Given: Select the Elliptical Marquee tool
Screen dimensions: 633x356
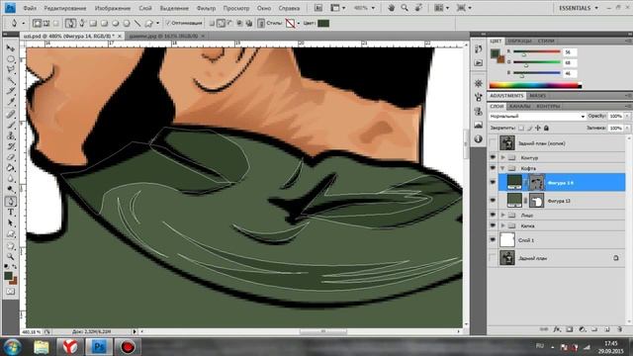Looking at the screenshot, I should 11,59.
